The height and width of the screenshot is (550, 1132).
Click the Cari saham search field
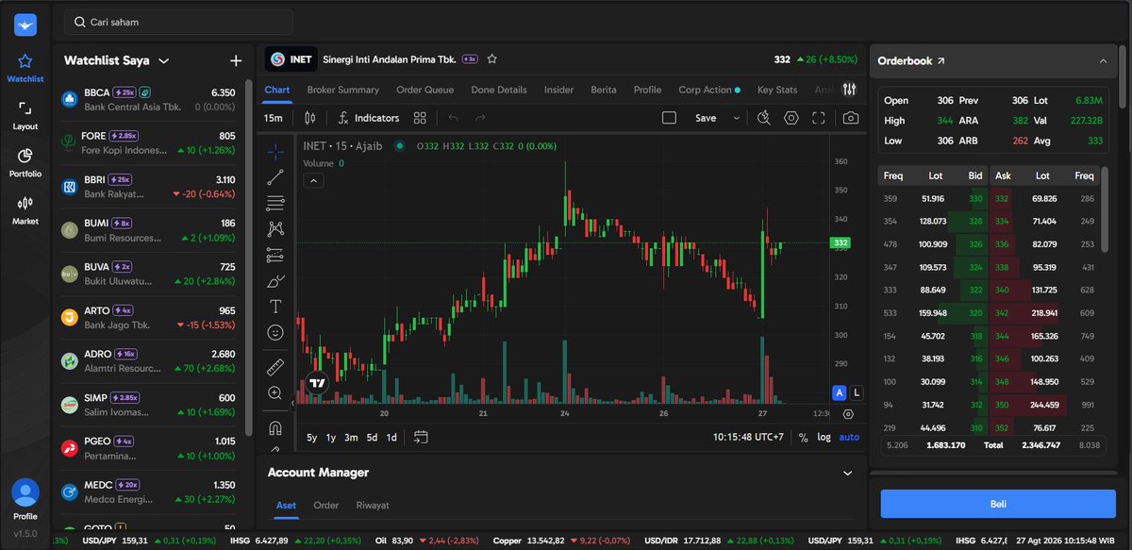point(178,22)
